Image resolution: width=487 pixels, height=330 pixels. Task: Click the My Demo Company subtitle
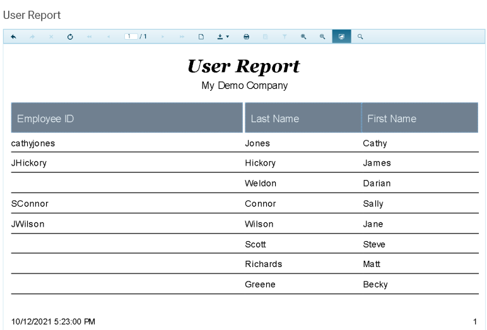click(244, 85)
